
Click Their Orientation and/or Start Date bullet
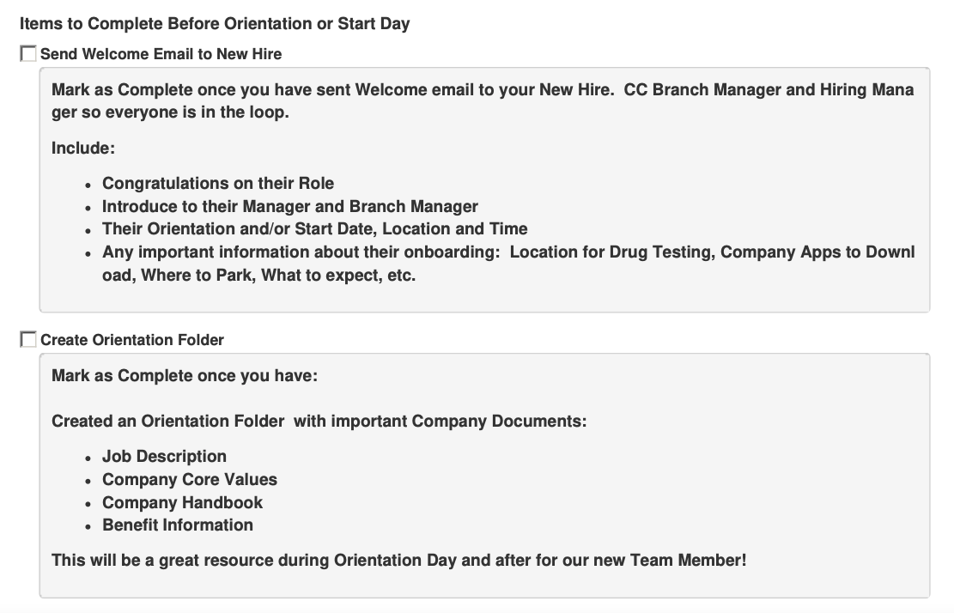(x=314, y=228)
